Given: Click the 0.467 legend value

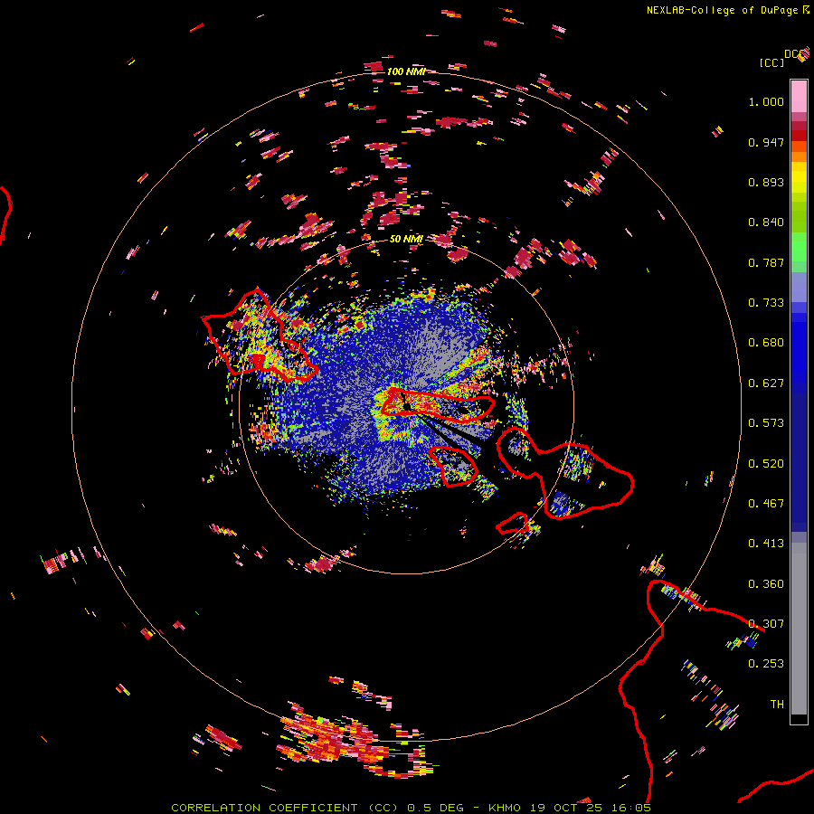Looking at the screenshot, I should pyautogui.click(x=766, y=504).
